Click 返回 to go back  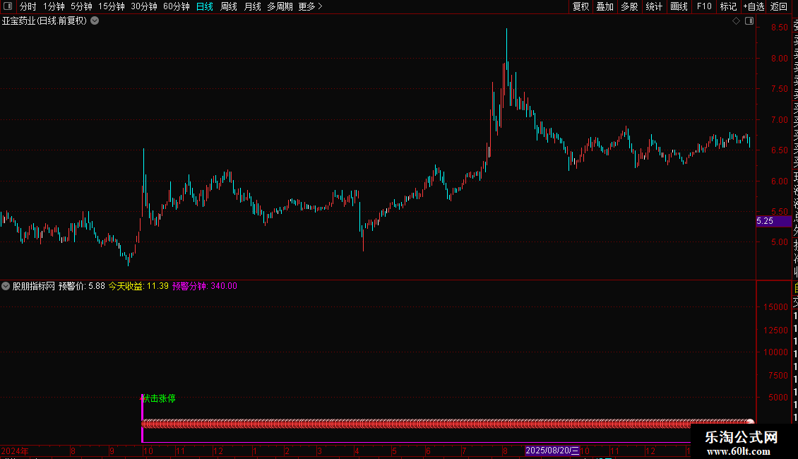click(779, 6)
